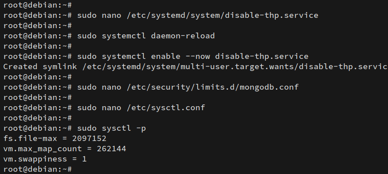Screen dimensions: 388x174
Task: Click the vm.max_map_count output line
Action: [65, 149]
